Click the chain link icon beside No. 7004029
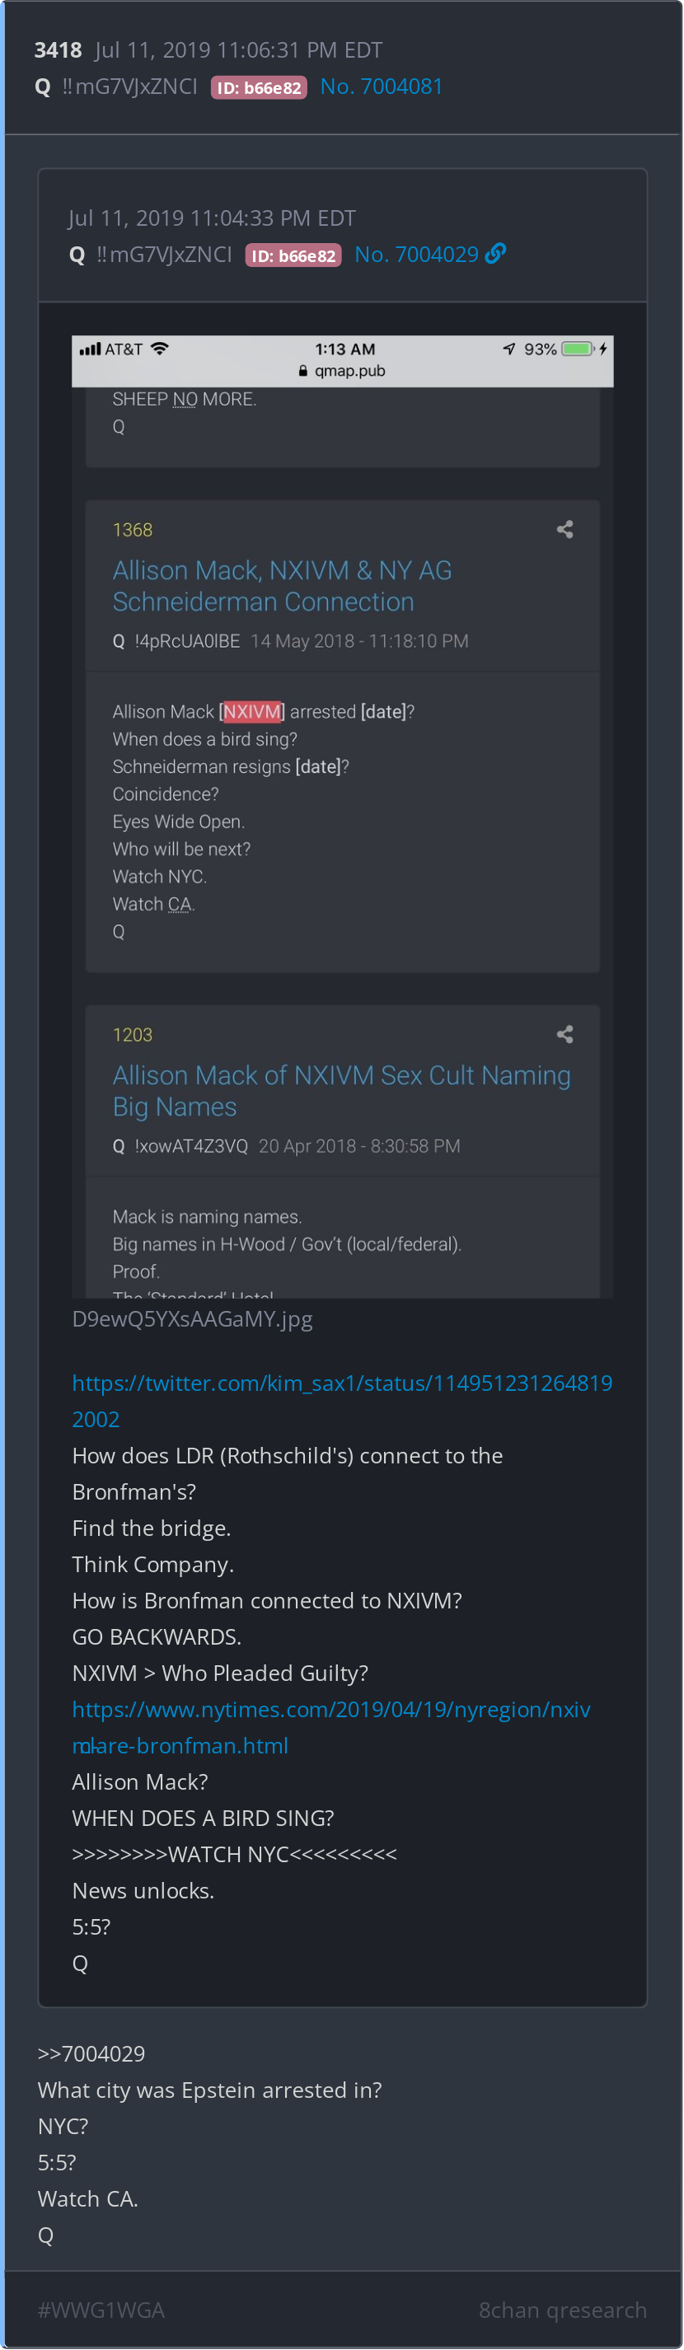Viewport: 684px width, 2350px height. pos(495,254)
